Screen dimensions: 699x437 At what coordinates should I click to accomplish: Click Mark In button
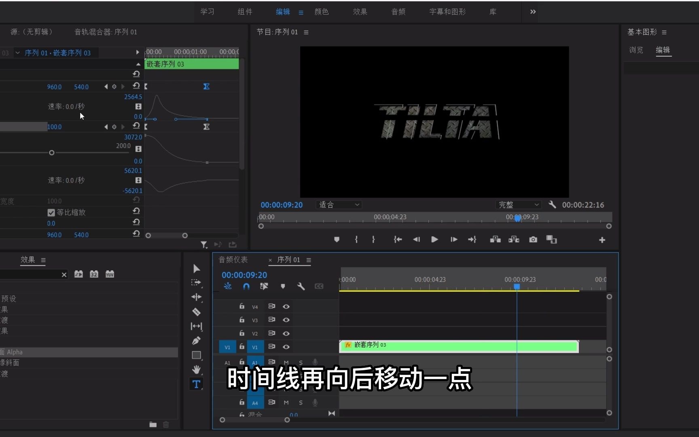tap(356, 240)
